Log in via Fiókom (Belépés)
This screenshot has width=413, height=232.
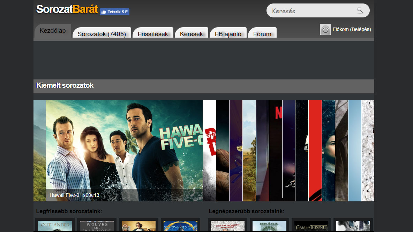352,29
